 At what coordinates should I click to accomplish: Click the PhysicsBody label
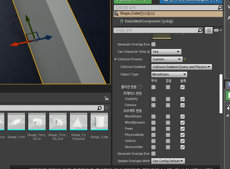click(134, 135)
